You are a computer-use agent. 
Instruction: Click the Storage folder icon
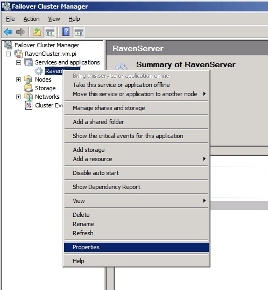pos(29,88)
